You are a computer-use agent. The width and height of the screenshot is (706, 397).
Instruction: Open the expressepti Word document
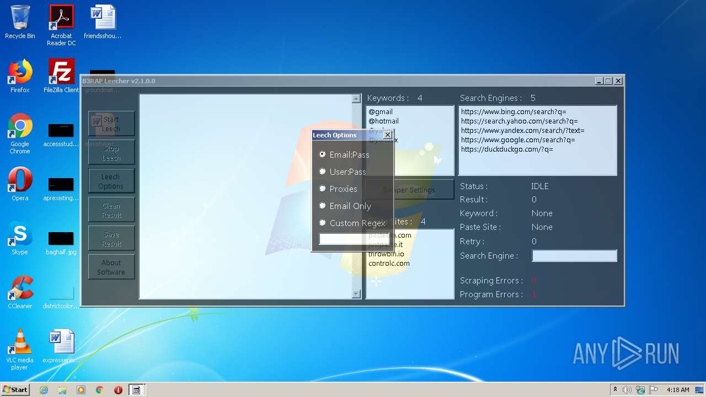click(x=61, y=346)
